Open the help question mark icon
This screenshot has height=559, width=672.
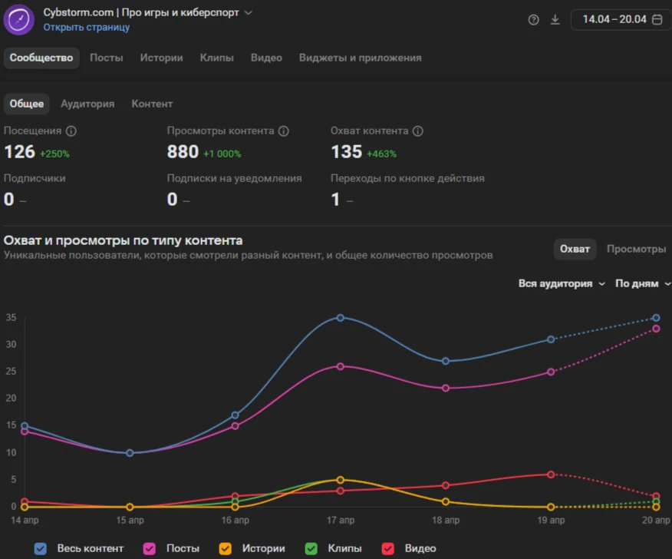534,20
